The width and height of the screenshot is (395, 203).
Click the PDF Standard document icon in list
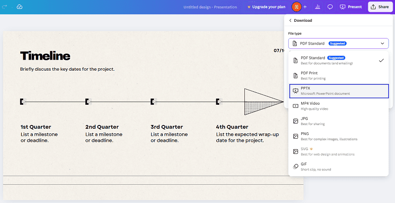295,60
